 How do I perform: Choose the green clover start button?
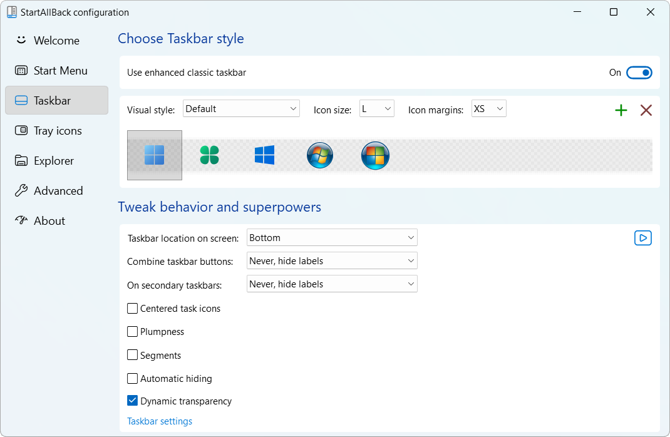coord(209,155)
